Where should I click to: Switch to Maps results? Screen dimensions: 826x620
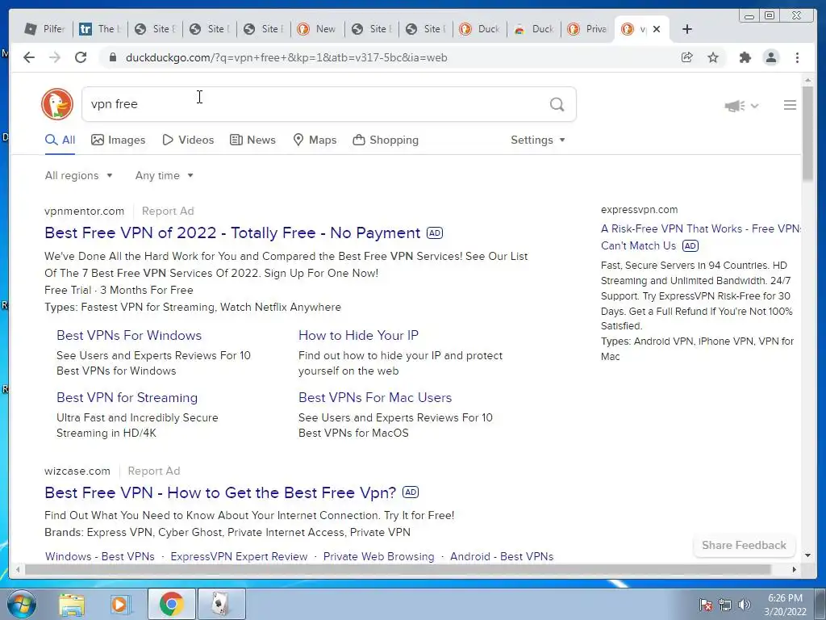[315, 140]
